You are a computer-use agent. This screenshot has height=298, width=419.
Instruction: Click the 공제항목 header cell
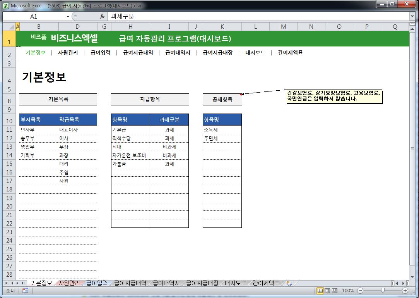point(222,100)
